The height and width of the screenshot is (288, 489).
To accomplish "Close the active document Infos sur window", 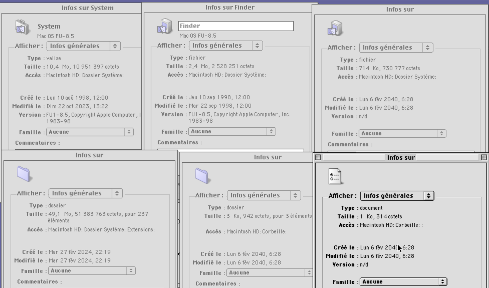I will 318,158.
